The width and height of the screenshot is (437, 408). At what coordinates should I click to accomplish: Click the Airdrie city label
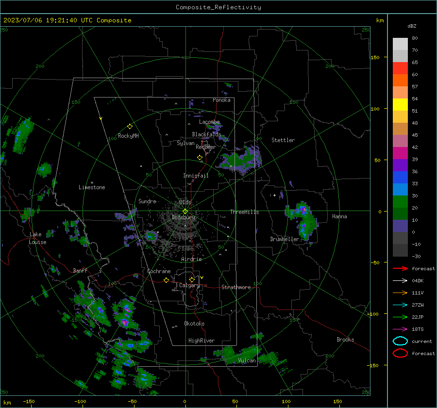pos(191,259)
